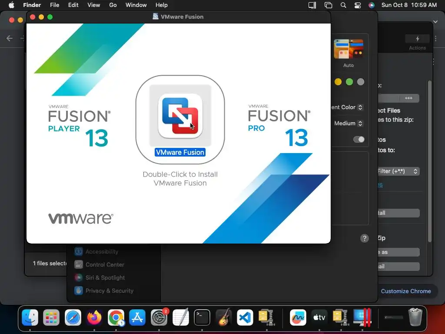
Task: Open first archive utility icon beside VS Code
Action: (x=266, y=317)
